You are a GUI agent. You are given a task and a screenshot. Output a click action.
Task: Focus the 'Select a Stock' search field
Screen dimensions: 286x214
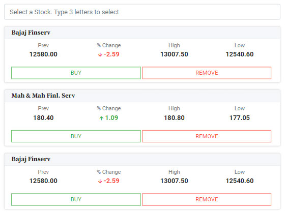tap(142, 12)
